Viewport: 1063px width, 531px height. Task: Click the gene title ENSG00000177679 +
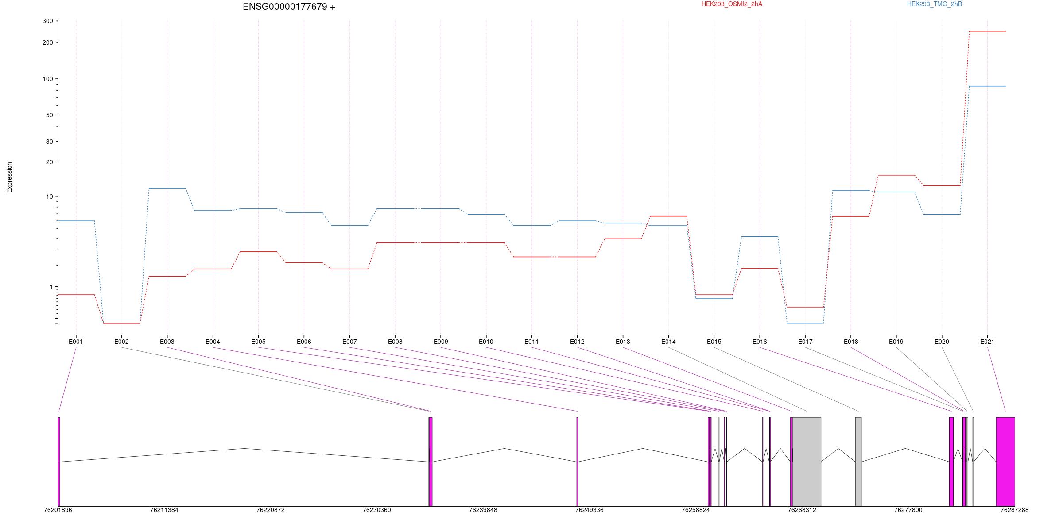[289, 7]
